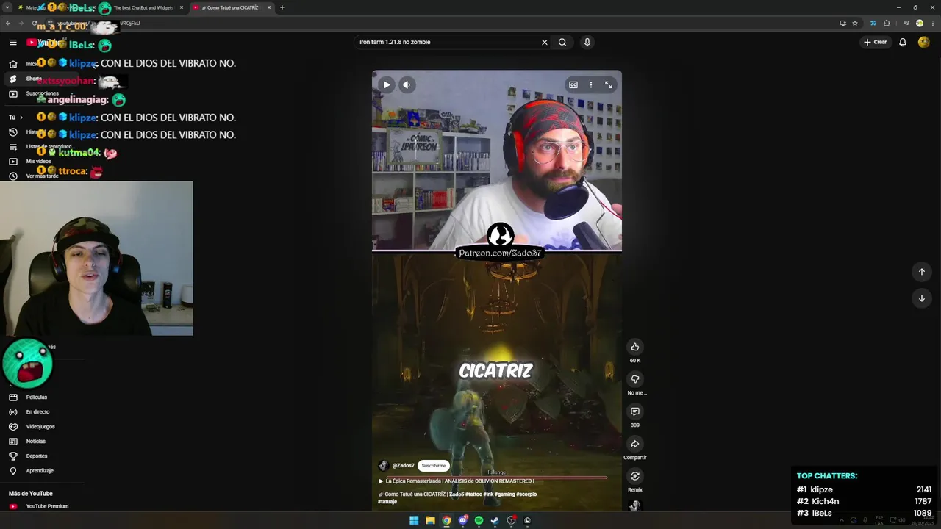
Task: Click the search magnifier button
Action: [x=562, y=42]
